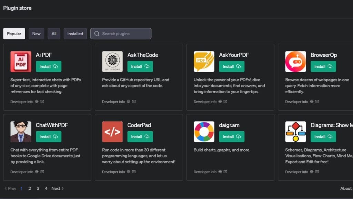The width and height of the screenshot is (353, 199).
Task: Show All plugins tab
Action: coord(54,34)
